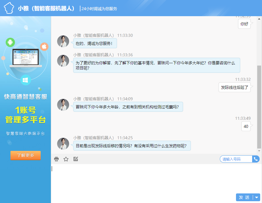
Task: Click the orange 了解更多 button
Action: [x=25, y=155]
